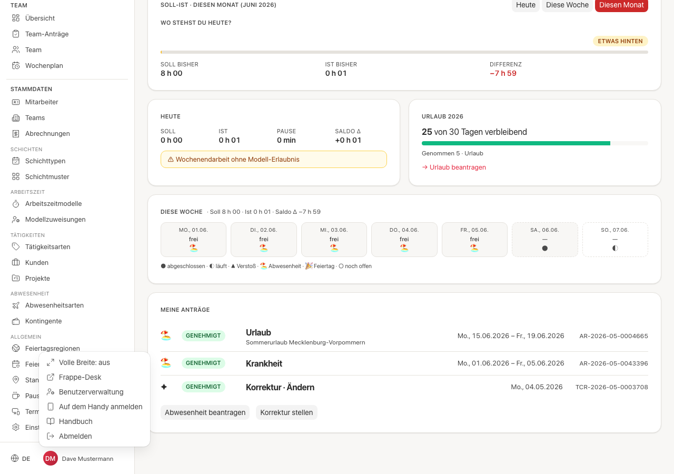
Task: Select the Sa., 06.06. day card
Action: [x=545, y=240]
